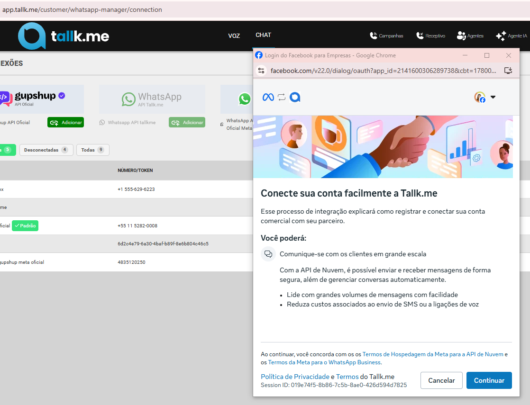530x405 pixels.
Task: Switch to the VOZ tab
Action: tap(234, 36)
